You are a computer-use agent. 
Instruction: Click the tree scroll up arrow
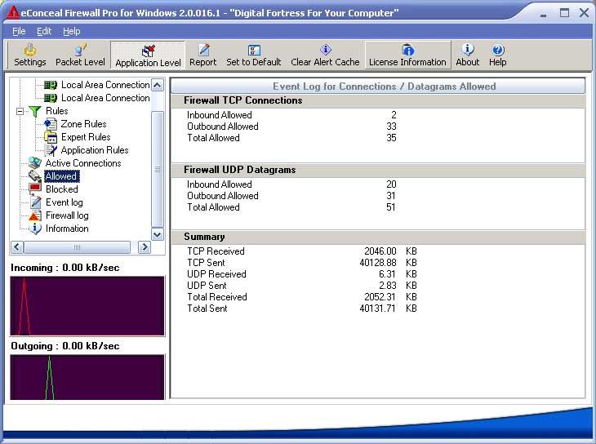pos(158,85)
